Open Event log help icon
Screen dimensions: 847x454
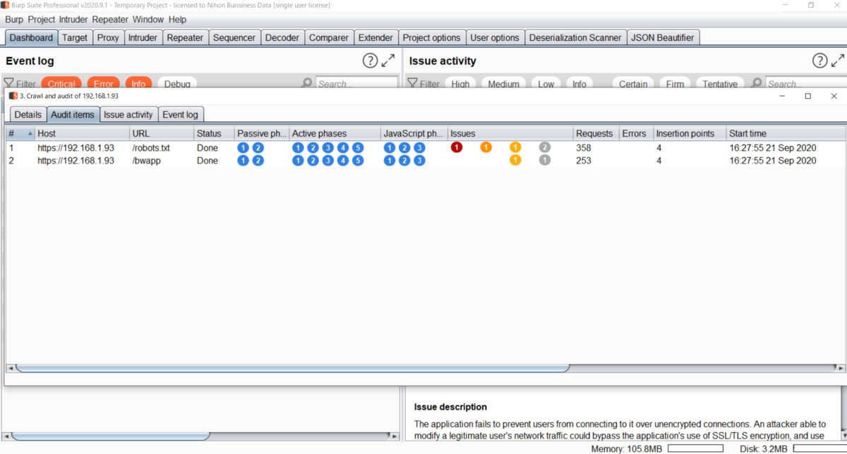(x=370, y=61)
